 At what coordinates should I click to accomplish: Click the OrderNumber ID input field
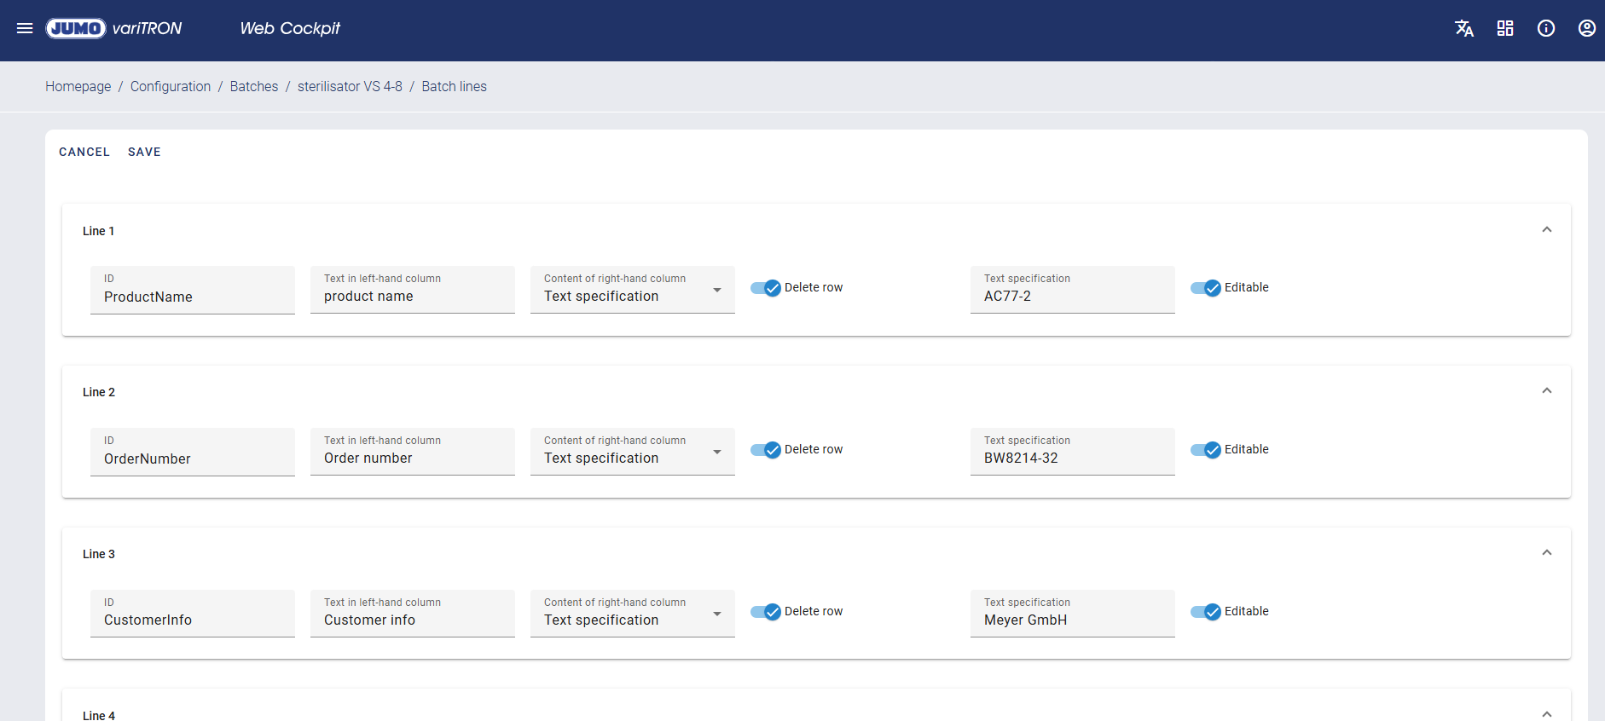tap(193, 459)
